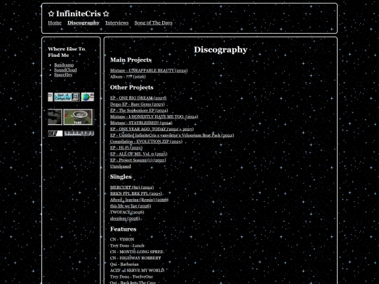Click the 'Where Else To Find Me' heading
Viewport: 379px width, 284px height.
point(67,52)
